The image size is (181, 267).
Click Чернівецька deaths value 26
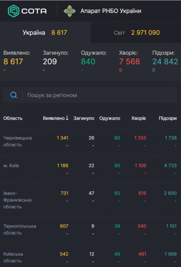pos(91,138)
